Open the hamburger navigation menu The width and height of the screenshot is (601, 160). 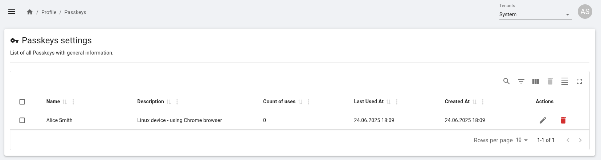pyautogui.click(x=12, y=12)
